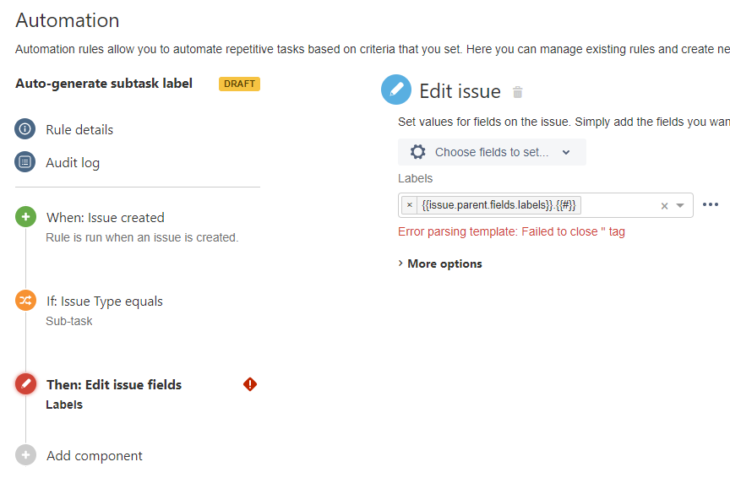
Task: Select When: Issue created step
Action: 106,217
